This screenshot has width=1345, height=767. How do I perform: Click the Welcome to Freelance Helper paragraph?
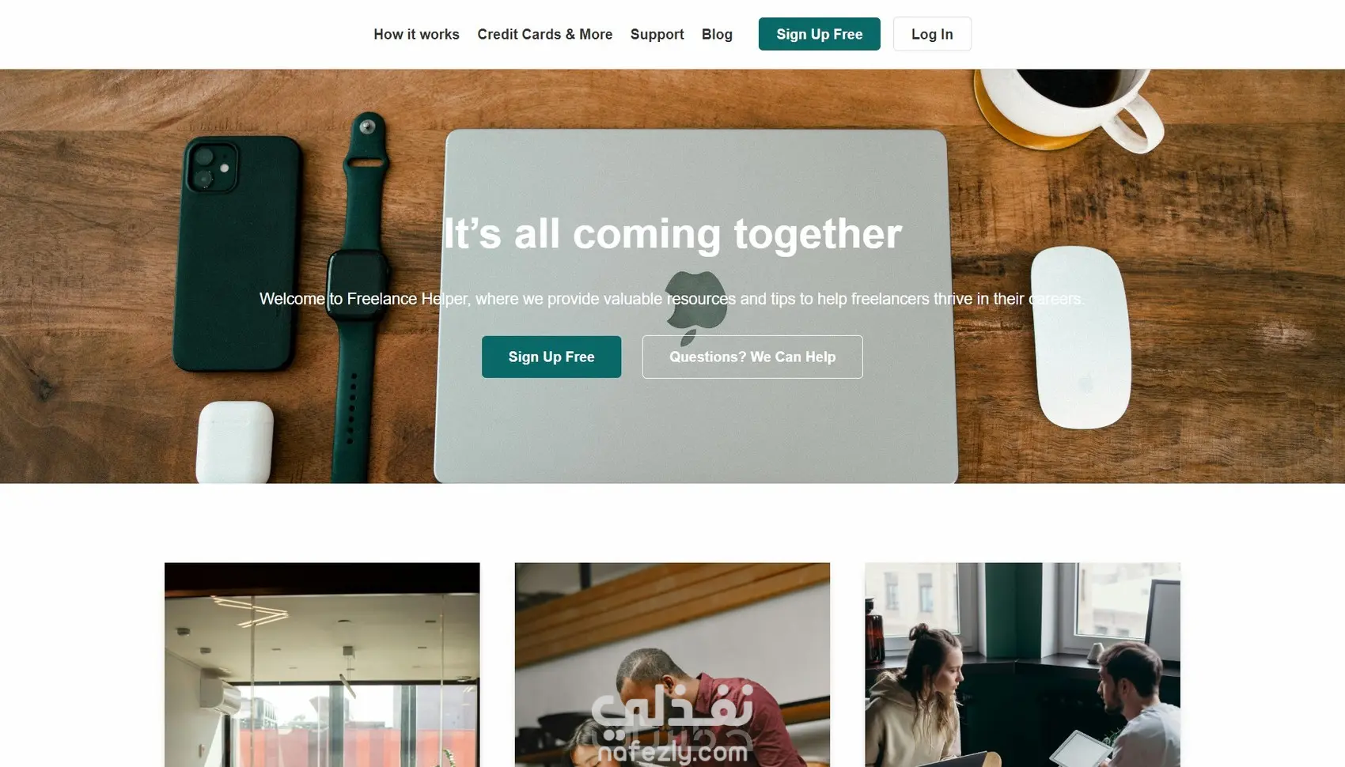(672, 299)
